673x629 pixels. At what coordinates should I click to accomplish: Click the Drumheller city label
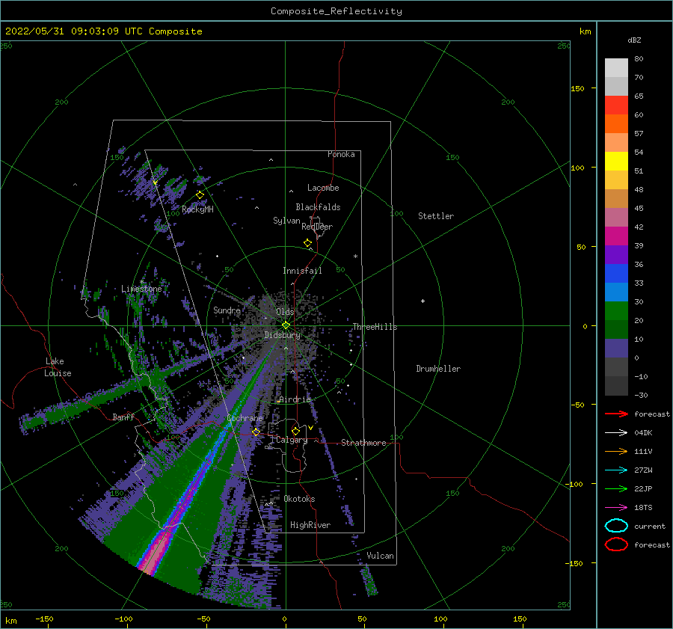pos(438,369)
